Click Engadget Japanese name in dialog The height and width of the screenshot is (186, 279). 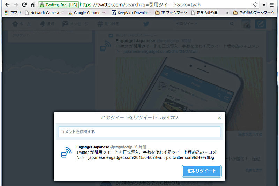click(x=93, y=147)
